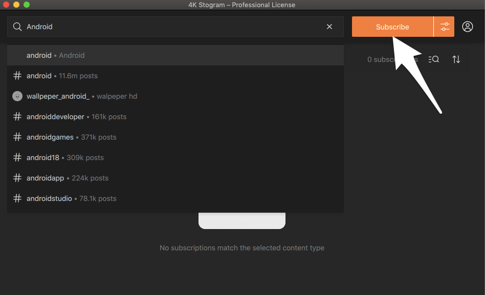This screenshot has width=485, height=295.
Task: Pick the androiddeveloper hashtag suggestion
Action: tap(76, 117)
